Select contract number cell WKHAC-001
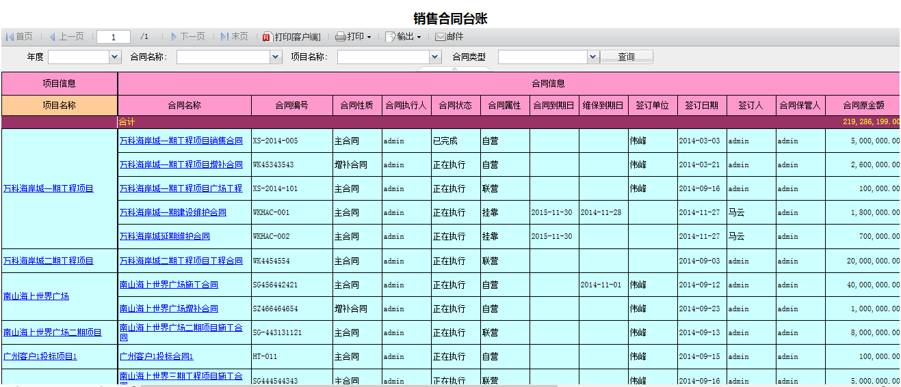This screenshot has width=901, height=387. [x=292, y=212]
